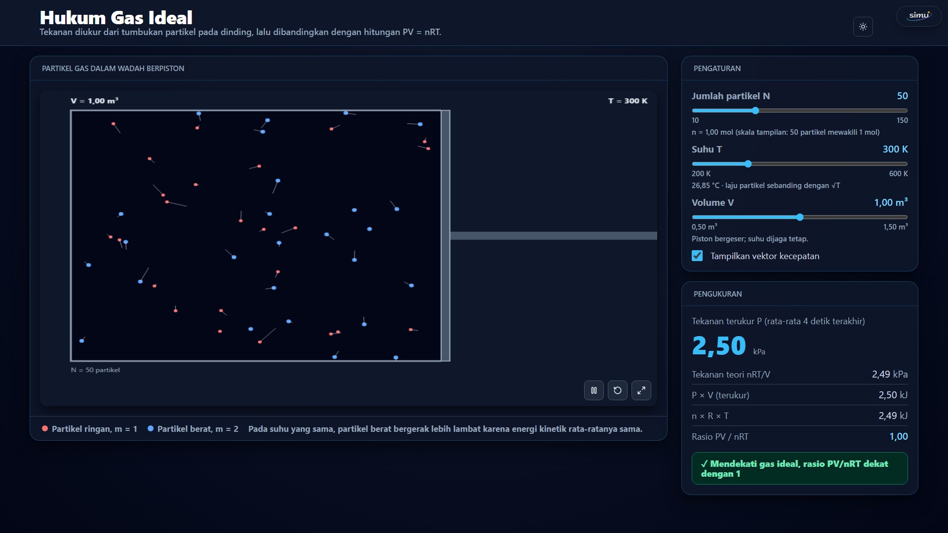Uncheck Tampilkan vektor kecepatan checkbox

pyautogui.click(x=697, y=256)
